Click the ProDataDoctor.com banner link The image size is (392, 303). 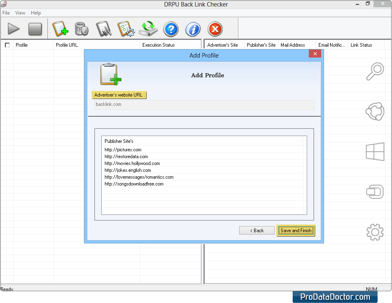[335, 297]
